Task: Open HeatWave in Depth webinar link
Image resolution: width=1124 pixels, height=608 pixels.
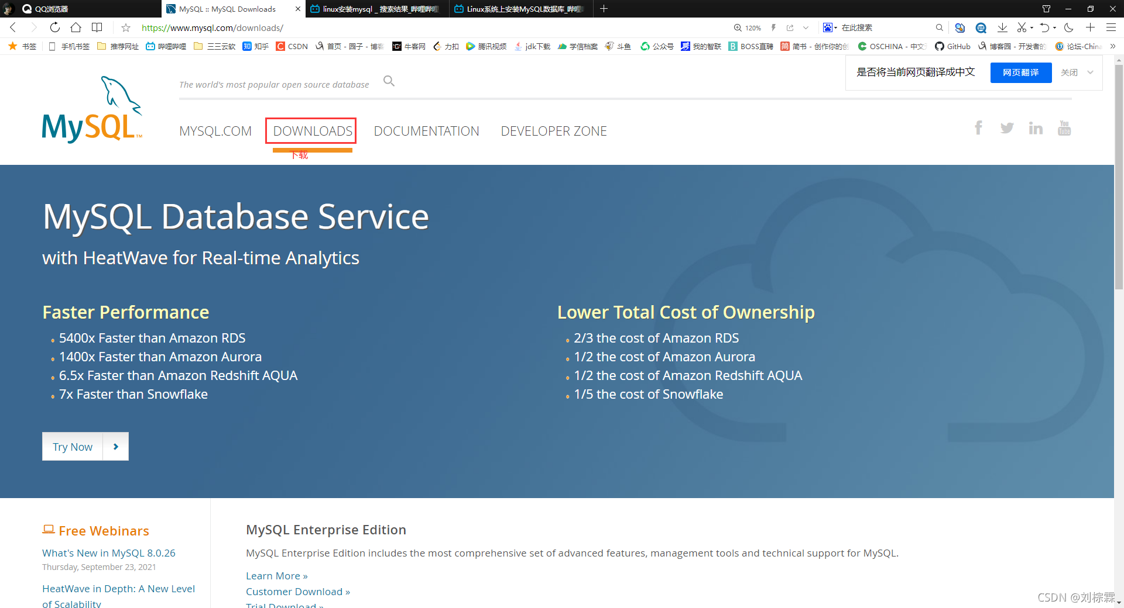Action: (x=118, y=596)
